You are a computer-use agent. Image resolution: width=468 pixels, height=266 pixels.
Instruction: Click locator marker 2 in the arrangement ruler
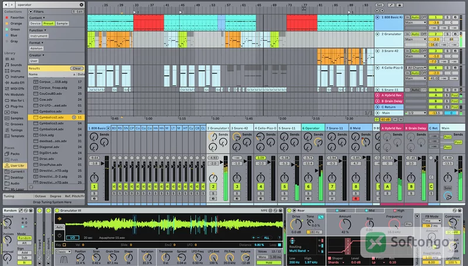(x=136, y=12)
